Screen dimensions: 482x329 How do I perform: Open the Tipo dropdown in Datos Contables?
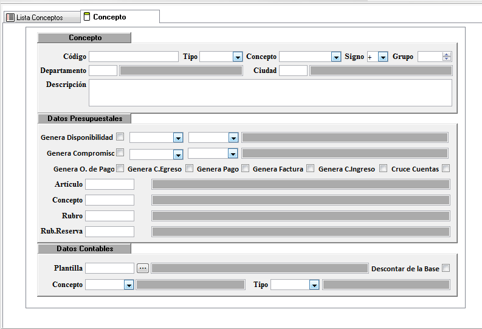coord(314,285)
